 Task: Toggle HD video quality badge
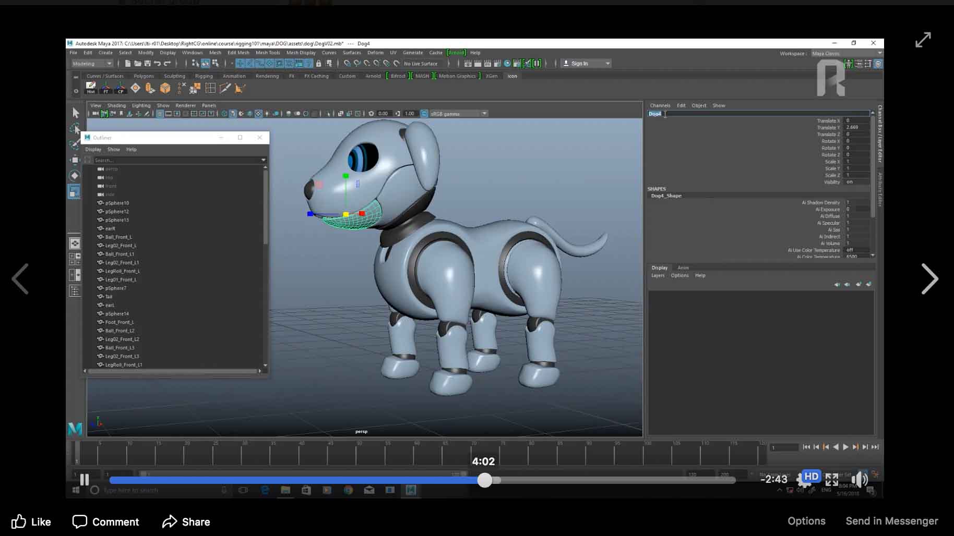tap(811, 476)
